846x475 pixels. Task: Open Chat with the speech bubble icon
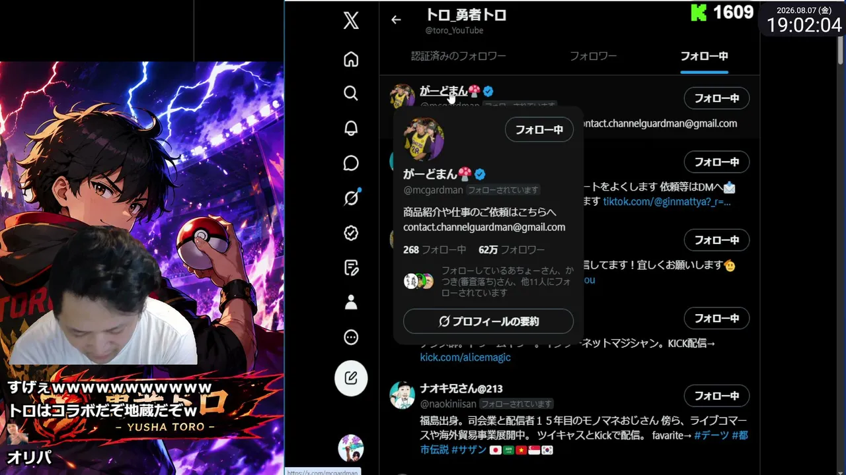point(351,163)
